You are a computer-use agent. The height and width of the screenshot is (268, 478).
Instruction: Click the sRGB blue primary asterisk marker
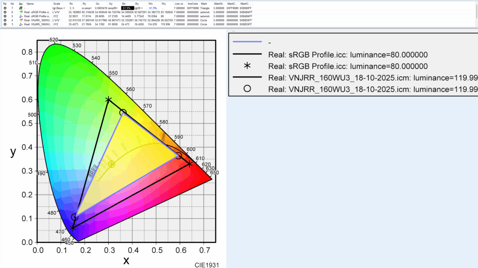coord(72,228)
